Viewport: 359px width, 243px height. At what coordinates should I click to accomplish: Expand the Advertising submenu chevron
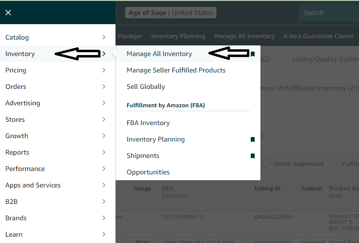(104, 103)
